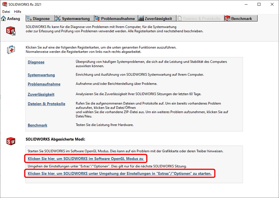
Task: Click the description starting 'Einrichtung und Ausführung von SOLIDWORKS'
Action: (140, 75)
